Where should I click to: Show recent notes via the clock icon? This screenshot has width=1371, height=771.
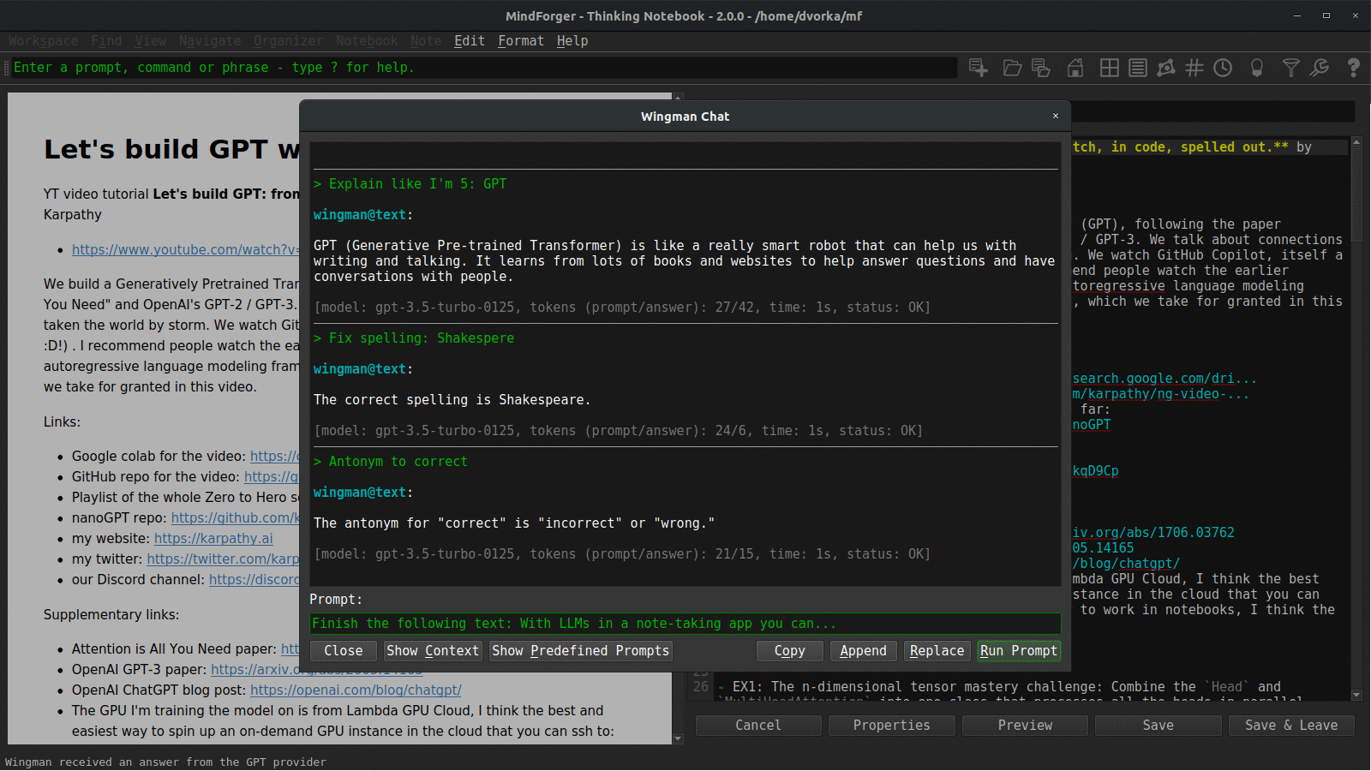pos(1223,68)
